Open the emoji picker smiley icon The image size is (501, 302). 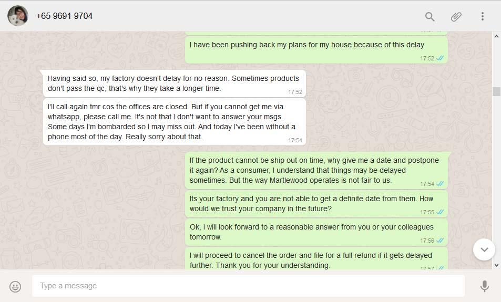(15, 286)
